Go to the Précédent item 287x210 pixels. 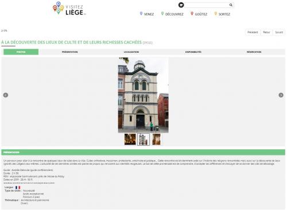pos(253,32)
